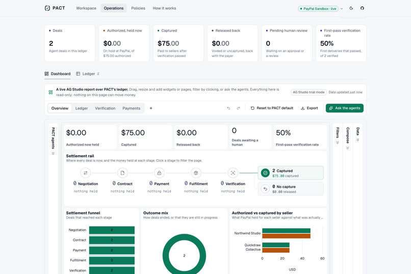Open the GitHub icon link
The width and height of the screenshot is (411, 274).
pyautogui.click(x=362, y=8)
